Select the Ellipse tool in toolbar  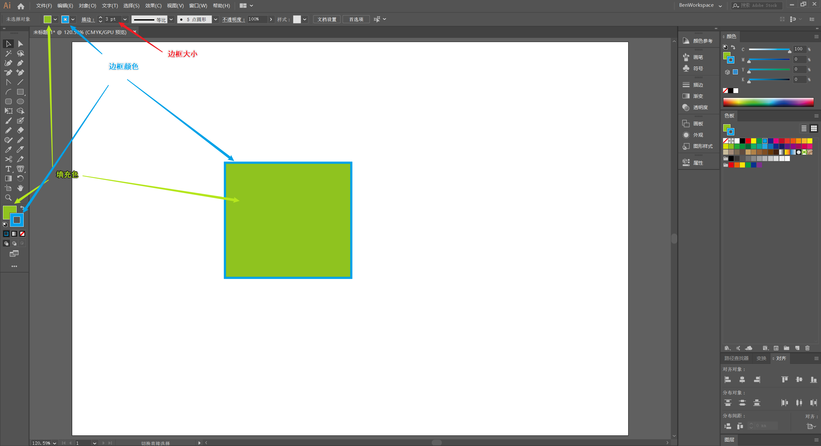coord(20,101)
